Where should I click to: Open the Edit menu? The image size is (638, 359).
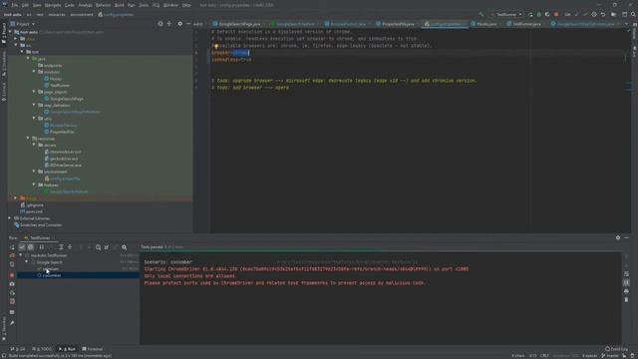coord(25,5)
